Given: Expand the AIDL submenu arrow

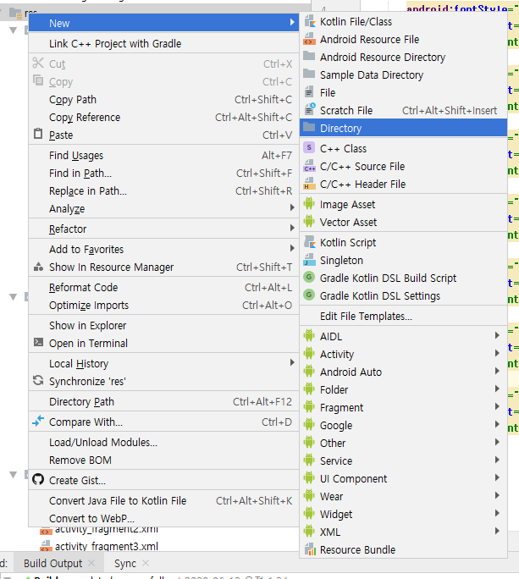Looking at the screenshot, I should 497,336.
